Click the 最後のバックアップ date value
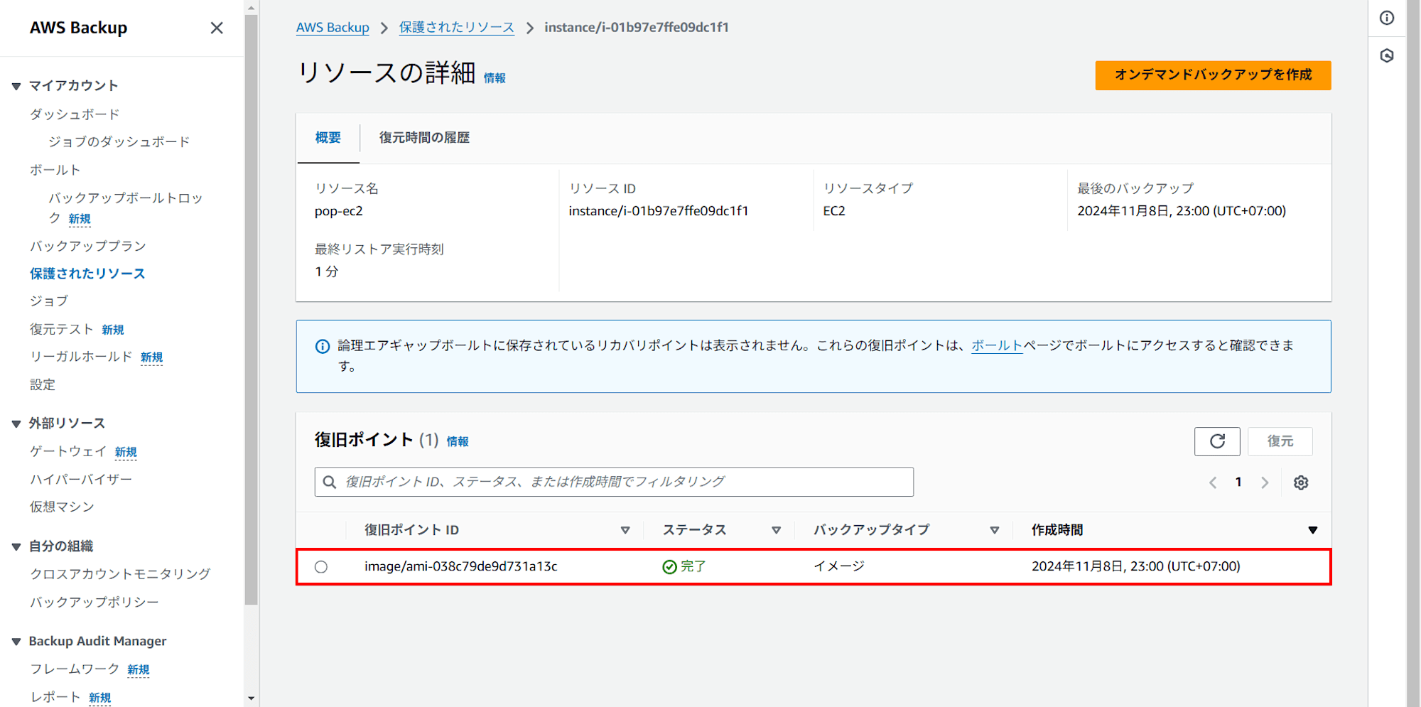This screenshot has height=707, width=1421. point(1182,211)
